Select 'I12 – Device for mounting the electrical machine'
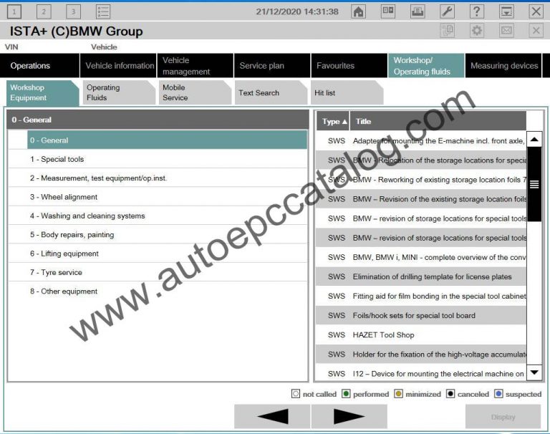The image size is (550, 434). click(x=421, y=374)
